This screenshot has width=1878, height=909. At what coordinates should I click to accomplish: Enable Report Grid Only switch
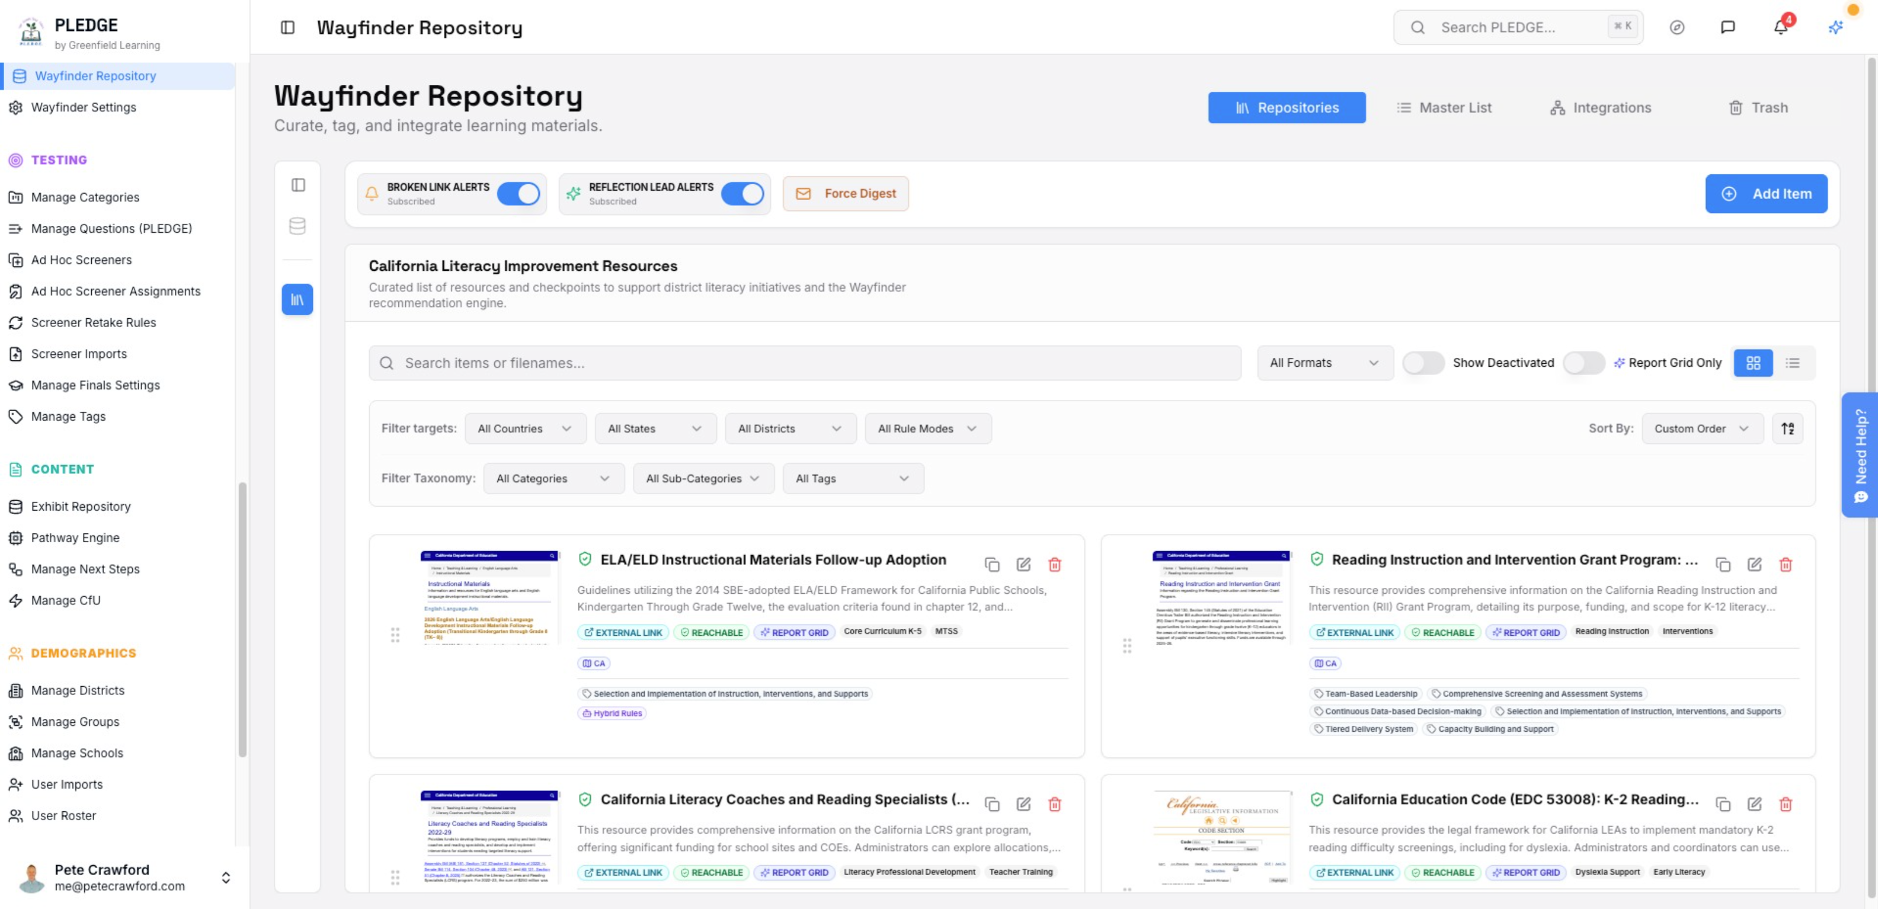tap(1583, 363)
